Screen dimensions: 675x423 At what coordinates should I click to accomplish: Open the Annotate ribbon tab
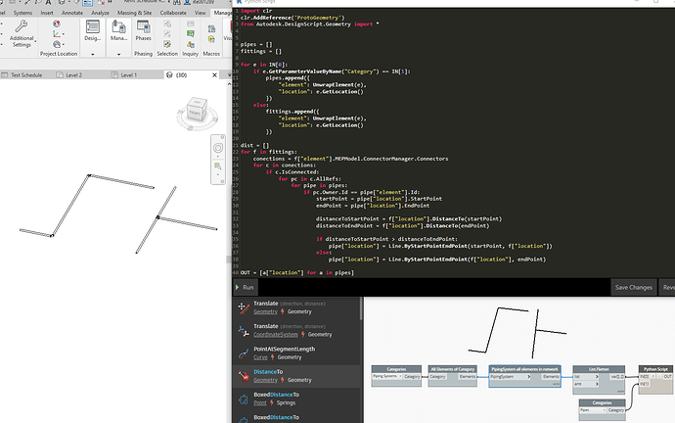click(71, 13)
